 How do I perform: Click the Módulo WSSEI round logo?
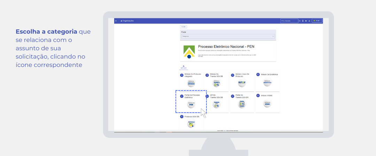[267, 103]
